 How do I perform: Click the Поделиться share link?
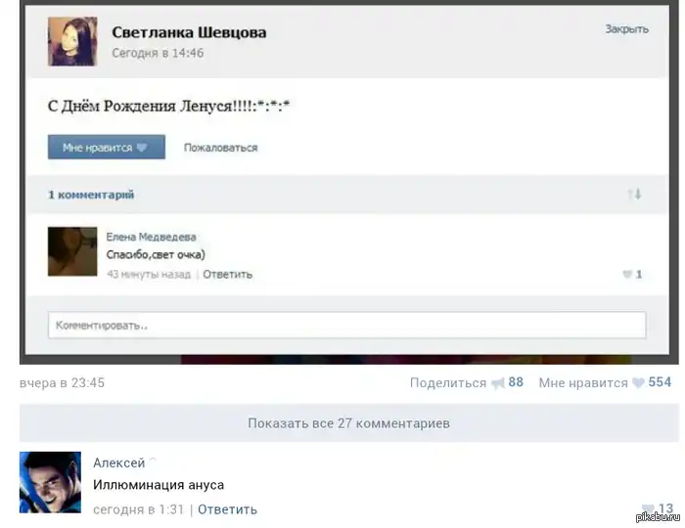[x=448, y=382]
